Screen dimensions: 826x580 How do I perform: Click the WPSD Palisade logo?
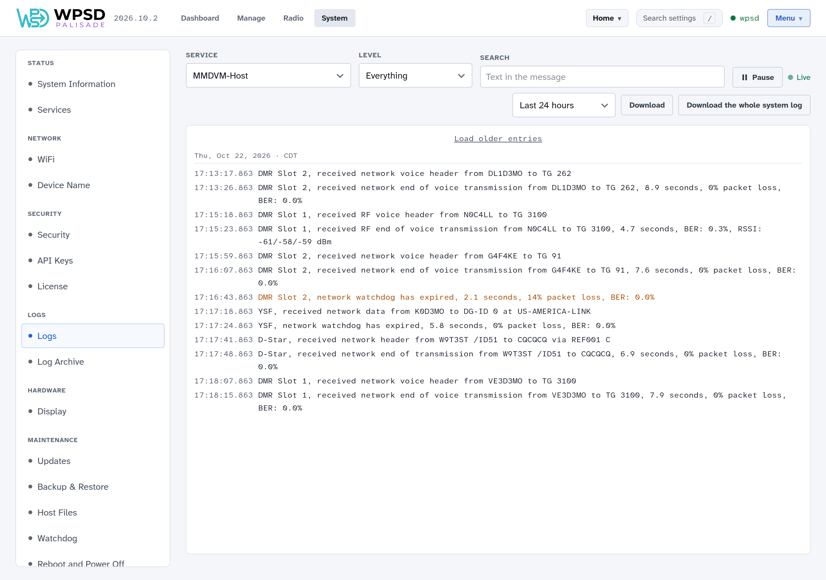[61, 18]
